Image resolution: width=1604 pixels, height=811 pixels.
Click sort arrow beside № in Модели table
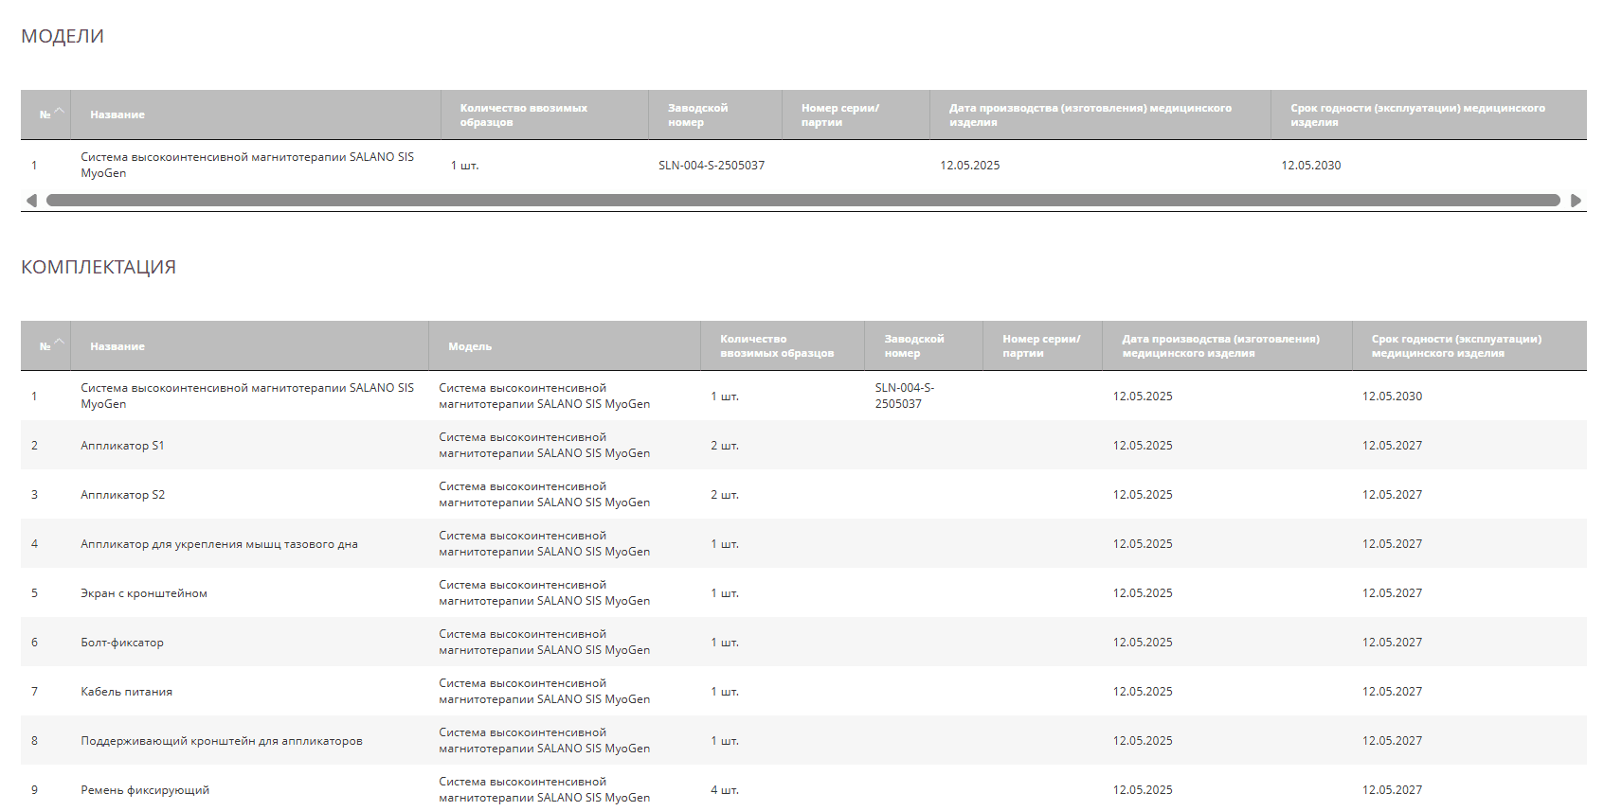coord(59,112)
